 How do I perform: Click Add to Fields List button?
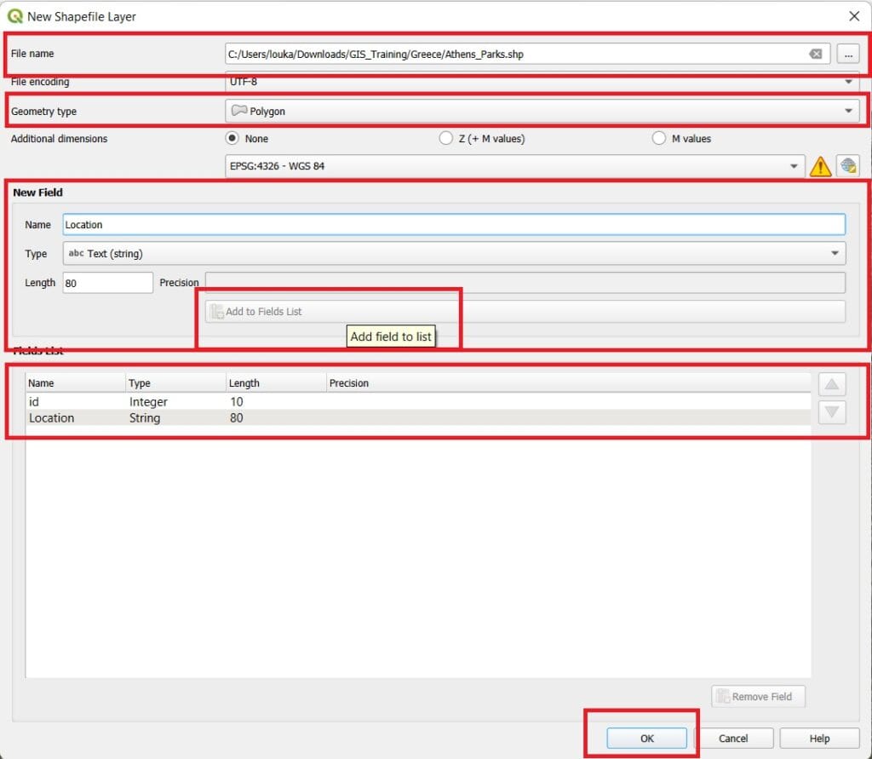(525, 312)
